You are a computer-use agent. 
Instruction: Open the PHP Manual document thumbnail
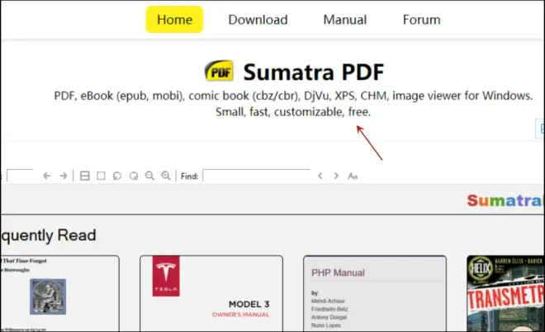pyautogui.click(x=375, y=293)
